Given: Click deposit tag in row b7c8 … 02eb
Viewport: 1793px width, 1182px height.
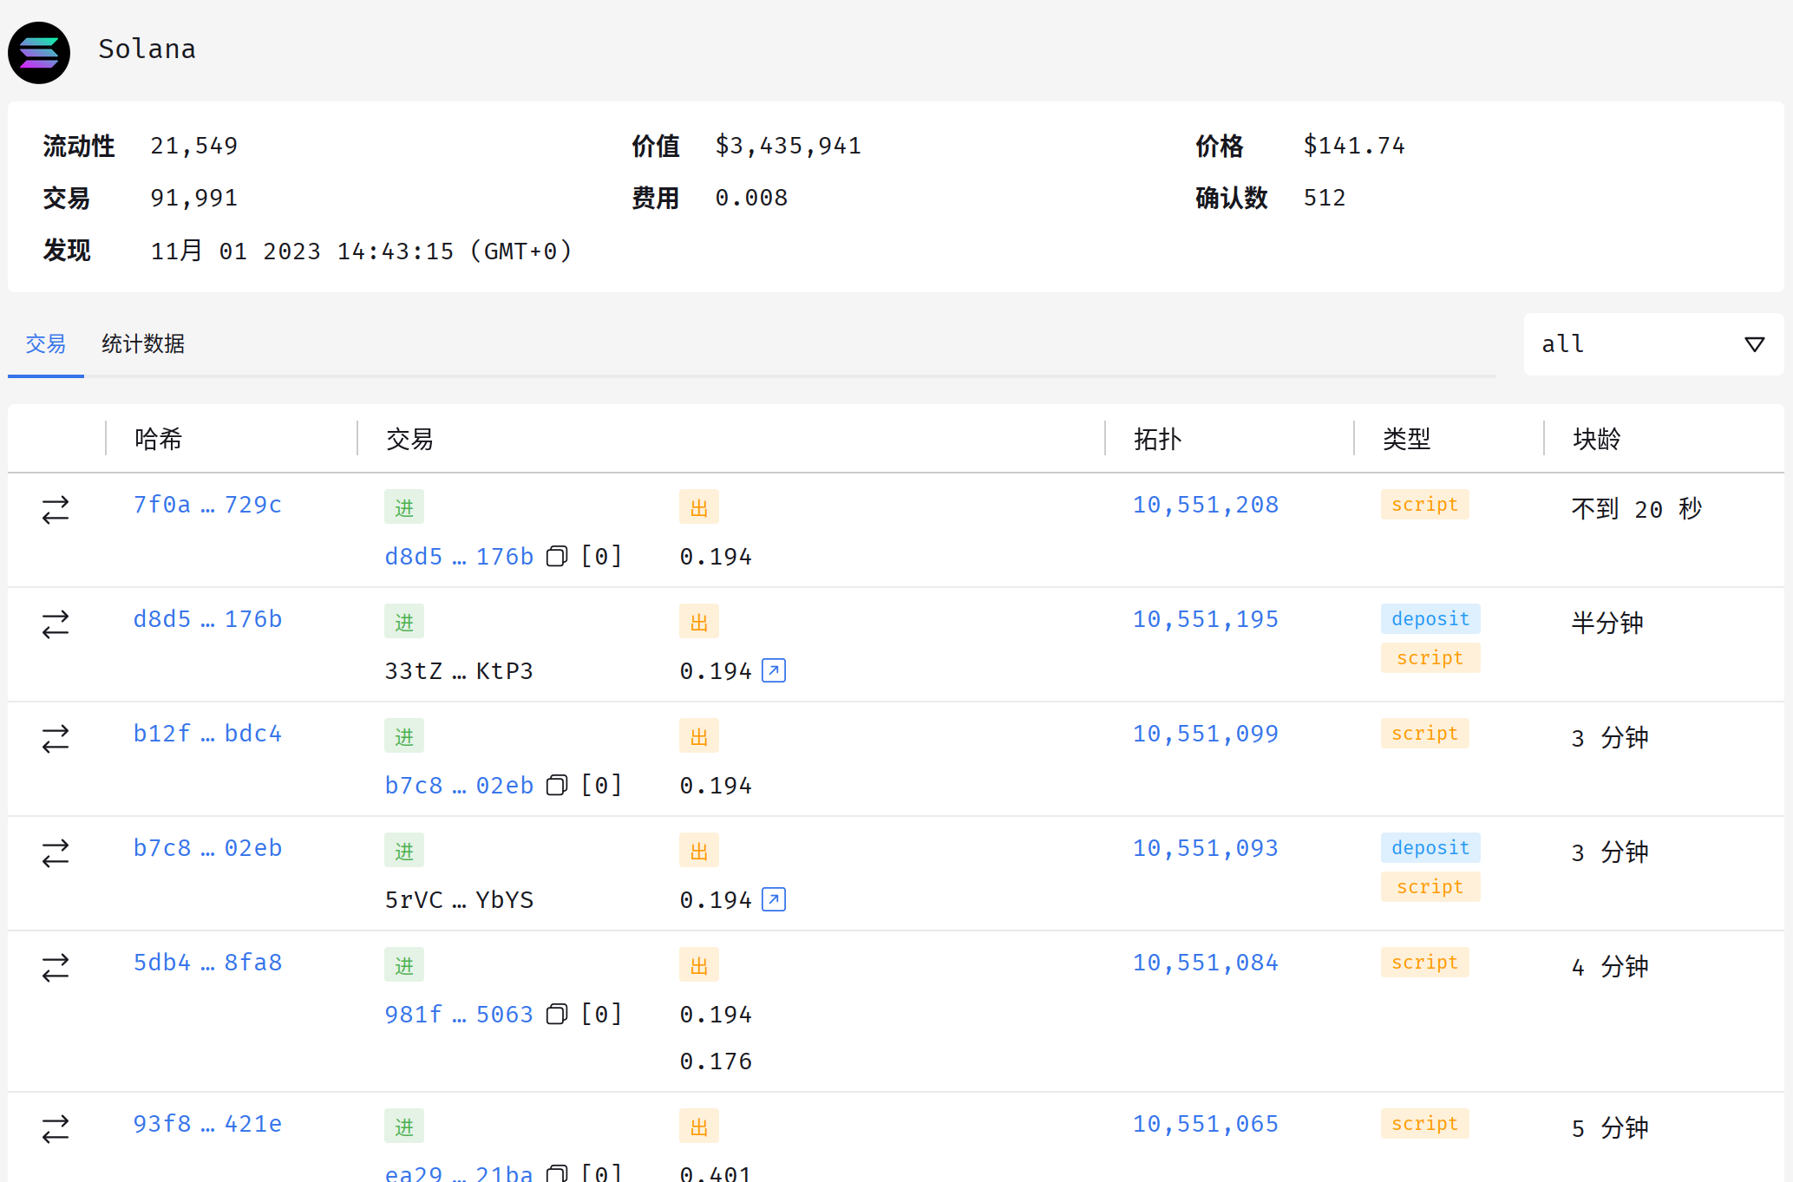Looking at the screenshot, I should [x=1430, y=848].
